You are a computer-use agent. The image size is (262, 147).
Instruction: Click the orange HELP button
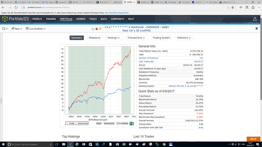pyautogui.click(x=253, y=139)
